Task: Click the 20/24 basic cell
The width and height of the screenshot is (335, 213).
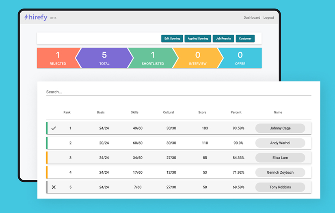Action: [x=104, y=143]
